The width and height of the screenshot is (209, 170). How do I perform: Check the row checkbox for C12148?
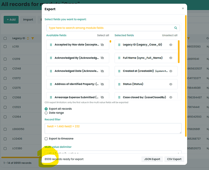coord(5,68)
